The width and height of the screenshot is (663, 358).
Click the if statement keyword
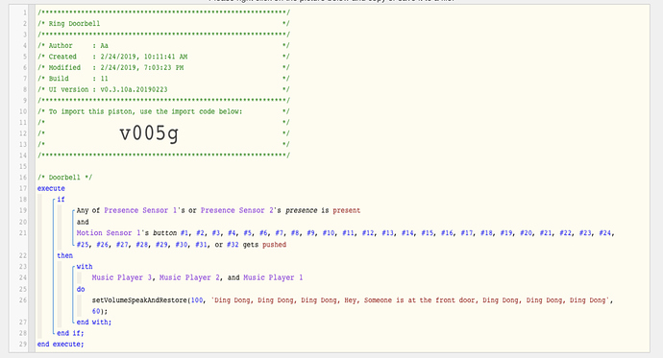pyautogui.click(x=61, y=200)
